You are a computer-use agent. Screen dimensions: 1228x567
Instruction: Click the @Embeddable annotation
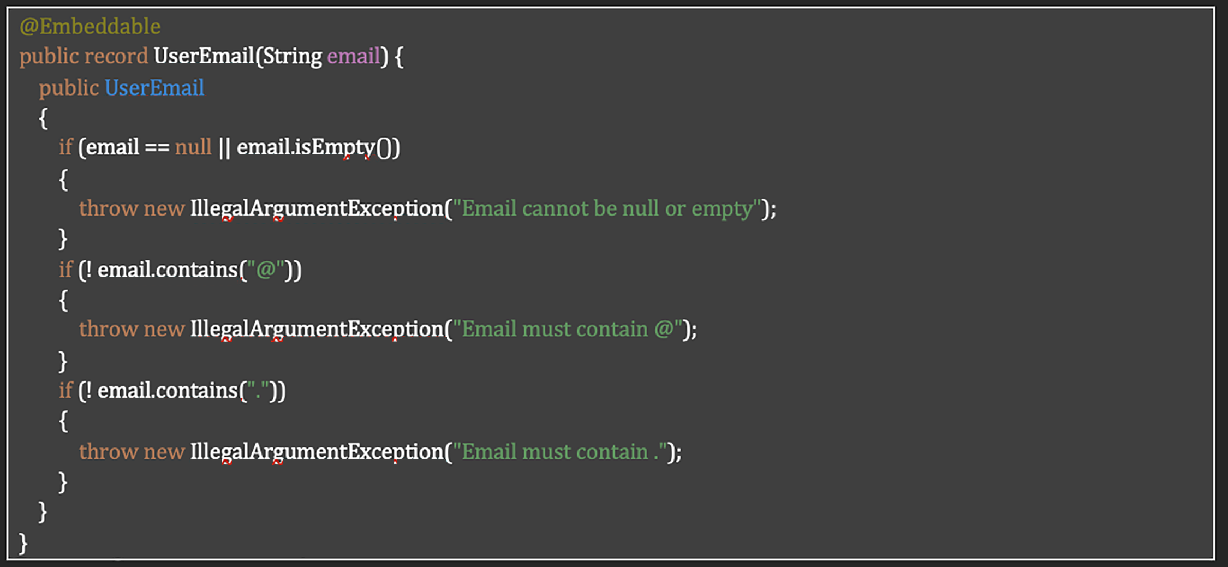click(x=90, y=26)
